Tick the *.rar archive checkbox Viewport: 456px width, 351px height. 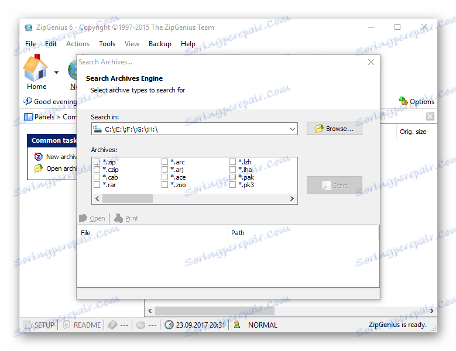coord(97,184)
